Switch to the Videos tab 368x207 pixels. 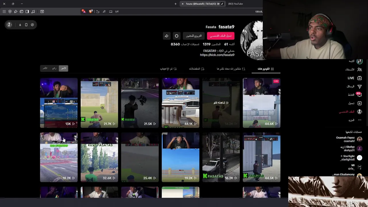(266, 69)
